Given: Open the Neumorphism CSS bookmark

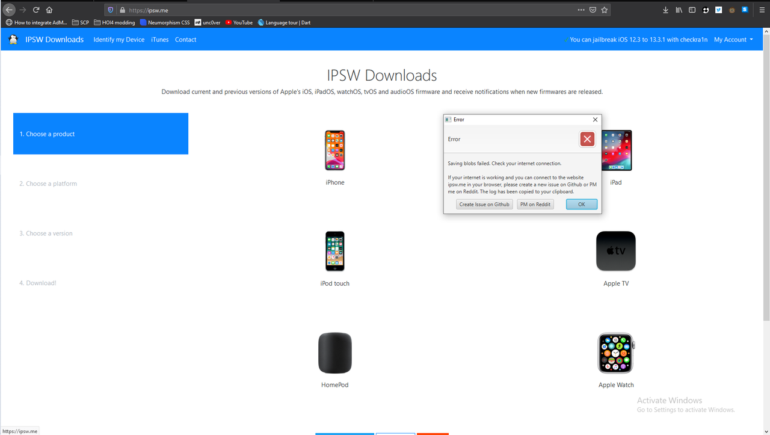Looking at the screenshot, I should tap(164, 23).
